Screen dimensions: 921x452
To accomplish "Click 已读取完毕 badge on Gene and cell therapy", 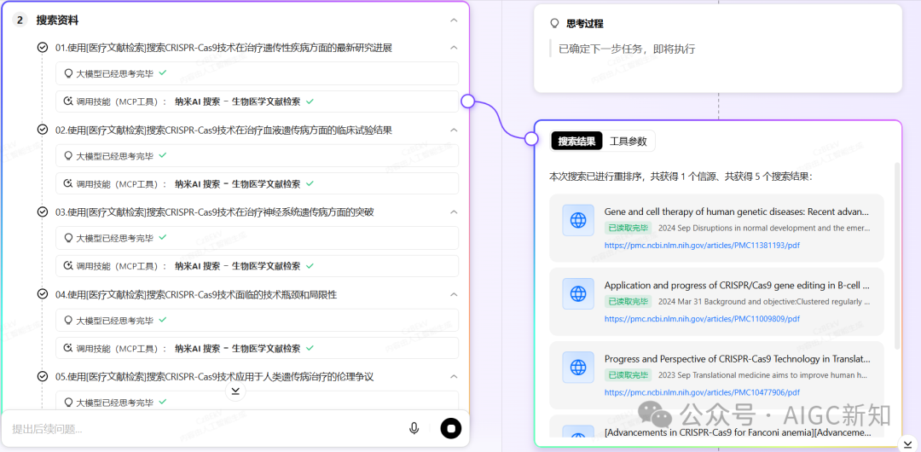I will point(628,228).
